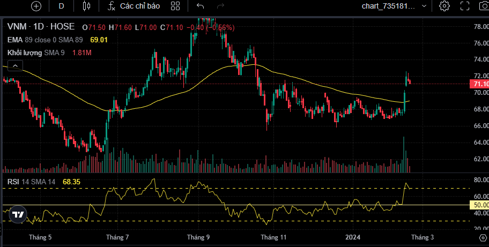Select the RSI 14 SMA 14 legend
Screen dimensions: 489x247
pyautogui.click(x=31, y=182)
